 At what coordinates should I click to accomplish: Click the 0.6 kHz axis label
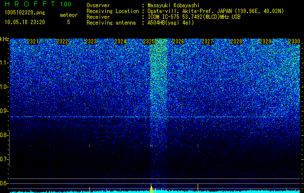click(3, 183)
